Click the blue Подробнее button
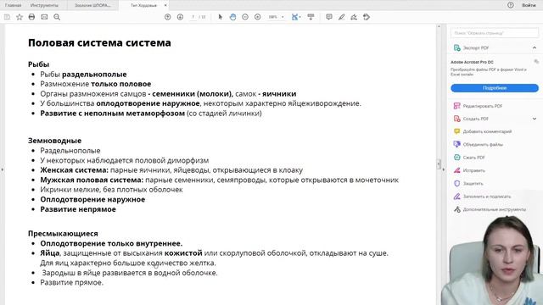This screenshot has width=543, height=305. [x=495, y=88]
